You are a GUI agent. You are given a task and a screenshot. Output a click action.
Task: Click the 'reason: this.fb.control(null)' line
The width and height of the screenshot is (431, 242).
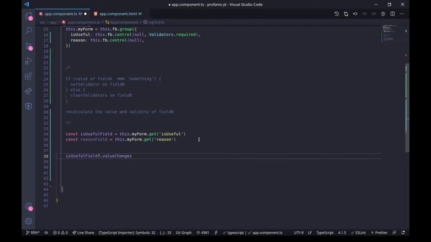click(x=107, y=40)
